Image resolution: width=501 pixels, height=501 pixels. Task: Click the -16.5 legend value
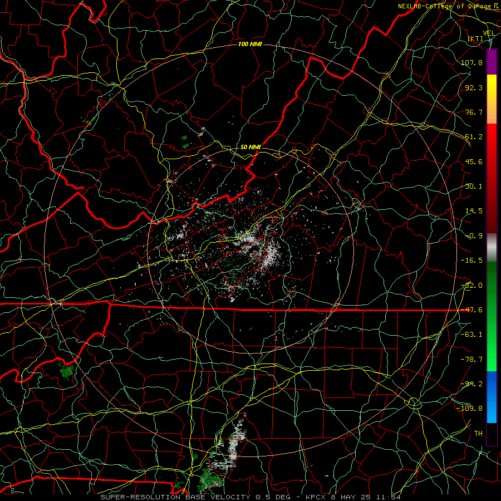point(471,261)
